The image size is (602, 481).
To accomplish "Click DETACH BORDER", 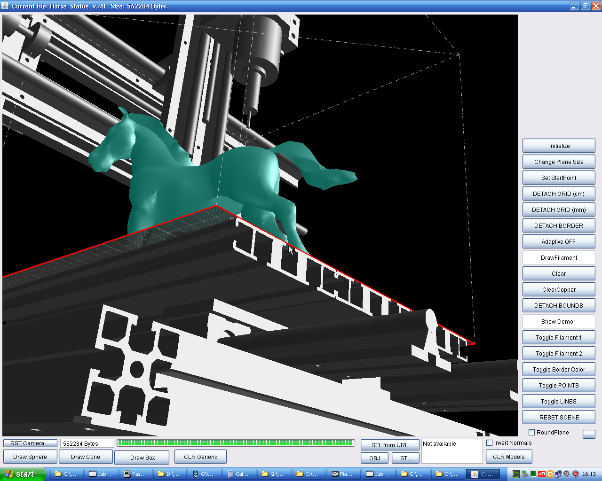I will [559, 226].
